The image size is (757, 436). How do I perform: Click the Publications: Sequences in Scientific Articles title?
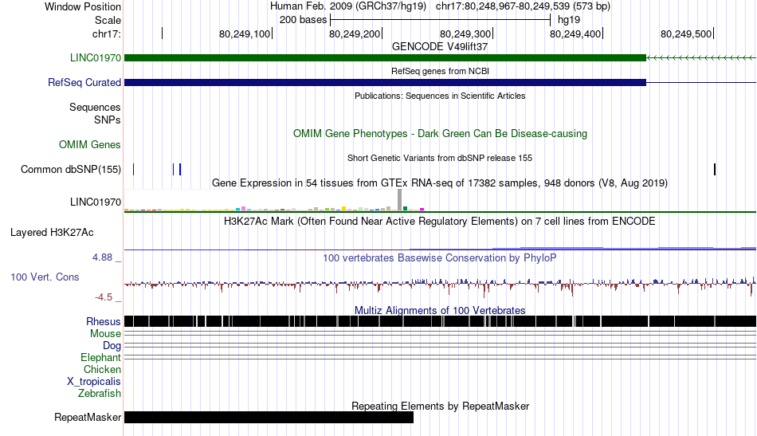pyautogui.click(x=440, y=96)
